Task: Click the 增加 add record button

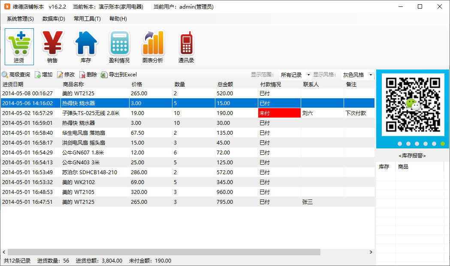Action: pyautogui.click(x=44, y=75)
